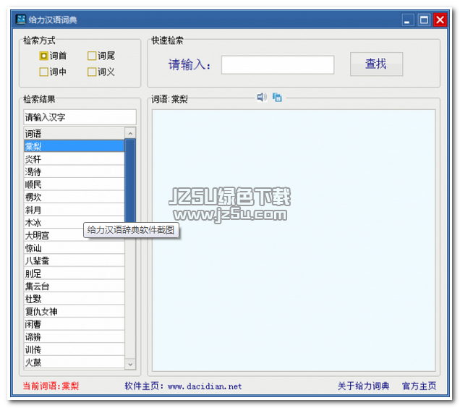Select the 词首 search mode
The width and height of the screenshot is (460, 408).
53,56
